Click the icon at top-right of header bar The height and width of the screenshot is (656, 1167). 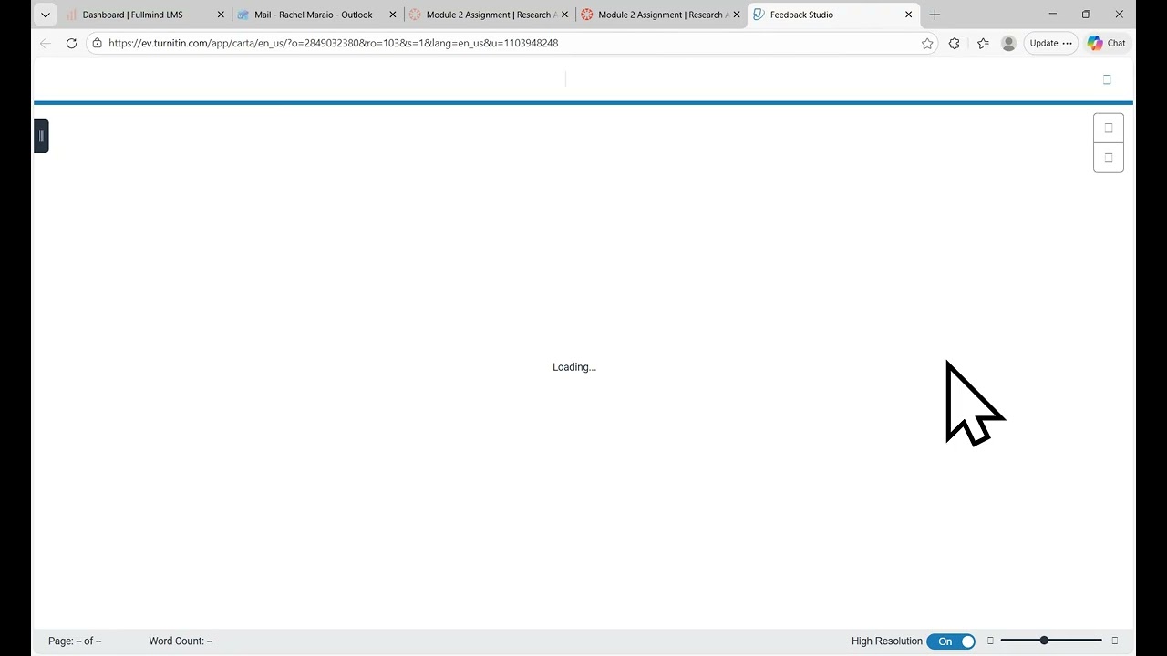point(1107,79)
